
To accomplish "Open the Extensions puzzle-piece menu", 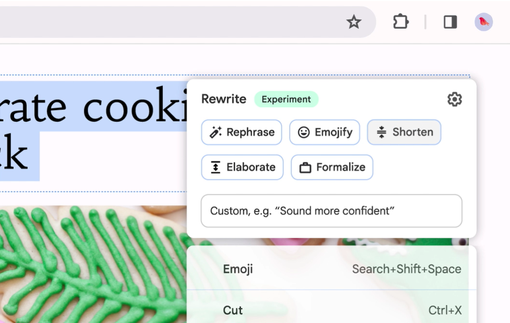I will (x=400, y=22).
